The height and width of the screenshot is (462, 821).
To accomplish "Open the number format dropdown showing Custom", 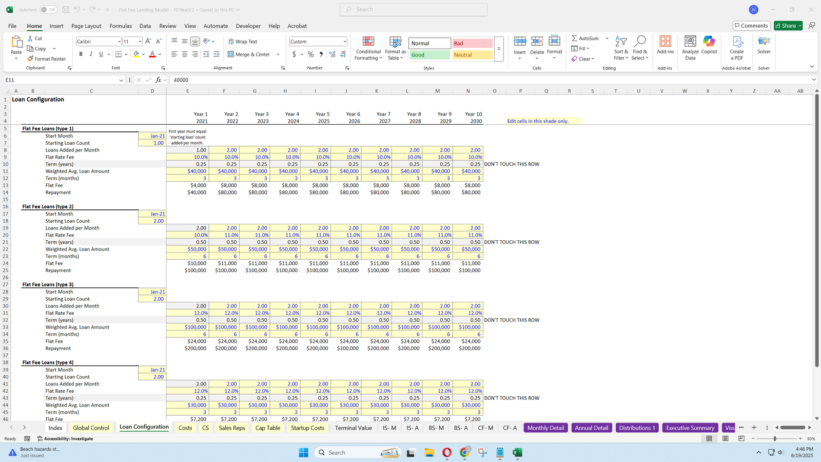I will (344, 42).
